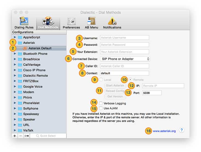Open help with the question mark button
The height and width of the screenshot is (152, 201).
point(182,130)
